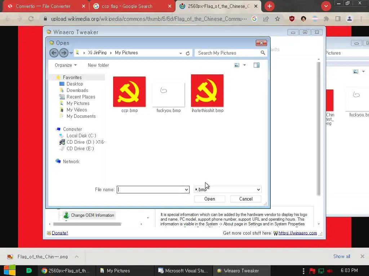Toggle the preview pane icon
Viewport: 369px width, 276px height.
click(x=257, y=65)
